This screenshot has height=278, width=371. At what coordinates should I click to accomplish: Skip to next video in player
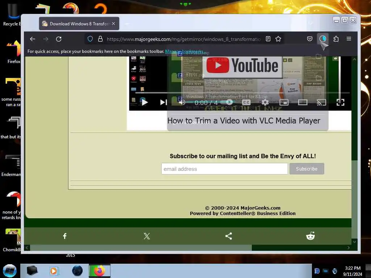(x=163, y=102)
